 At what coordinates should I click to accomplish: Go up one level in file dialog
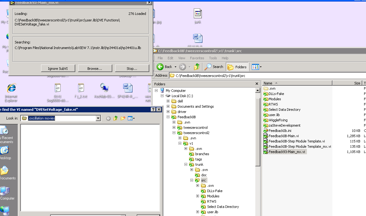pos(115,118)
